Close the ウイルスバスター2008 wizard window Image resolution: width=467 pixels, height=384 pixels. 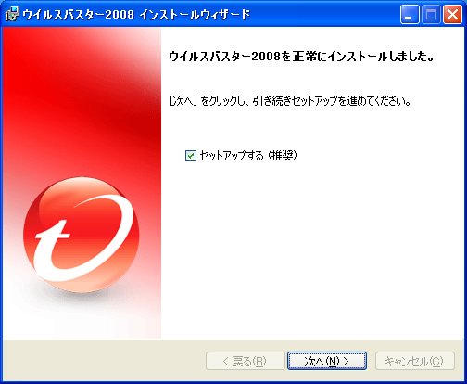[x=452, y=15]
